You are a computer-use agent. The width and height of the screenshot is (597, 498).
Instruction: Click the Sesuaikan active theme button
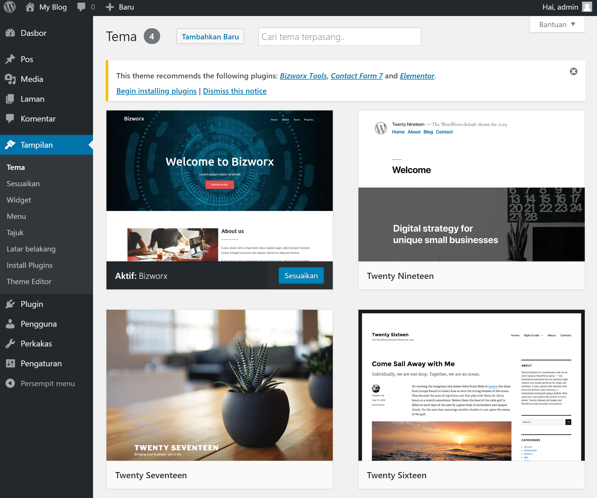[300, 275]
